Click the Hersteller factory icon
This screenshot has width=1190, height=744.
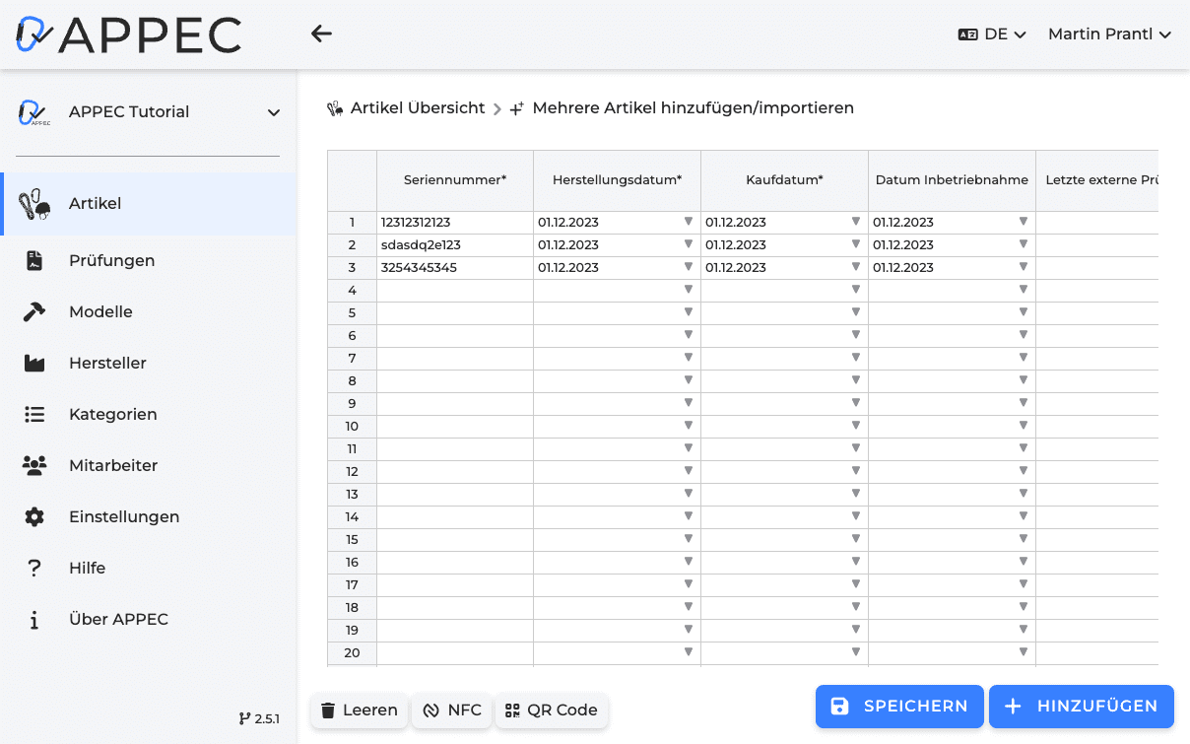(x=34, y=364)
